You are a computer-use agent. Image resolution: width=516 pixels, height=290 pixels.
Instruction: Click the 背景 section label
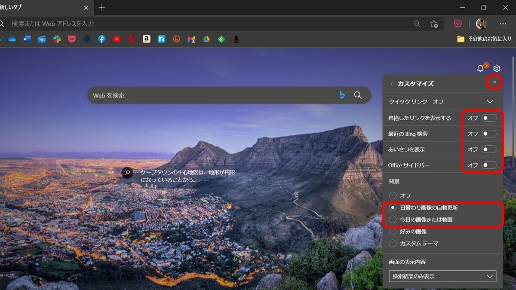point(394,182)
